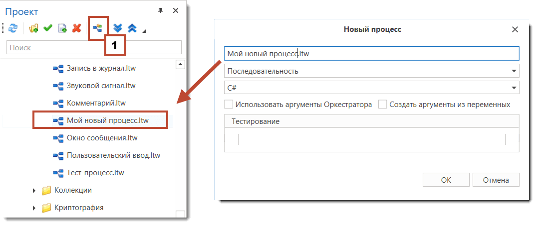Click the add new folder icon

pos(34,28)
